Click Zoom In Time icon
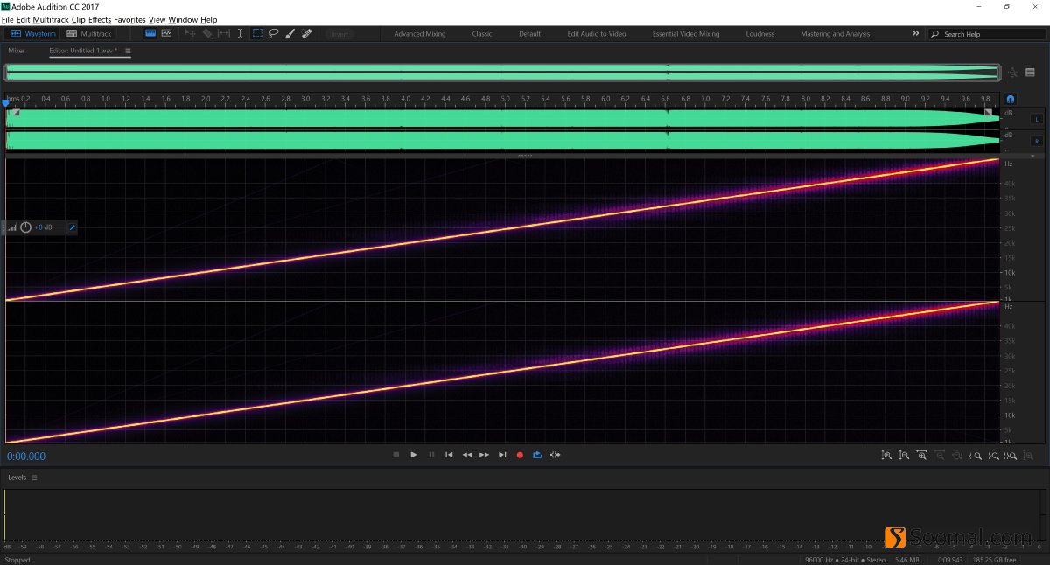1050x565 pixels. [921, 455]
